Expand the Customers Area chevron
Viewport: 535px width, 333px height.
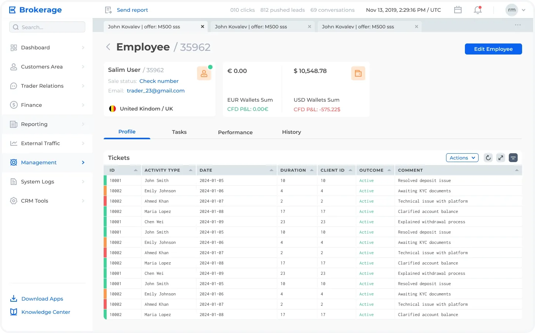click(x=83, y=67)
